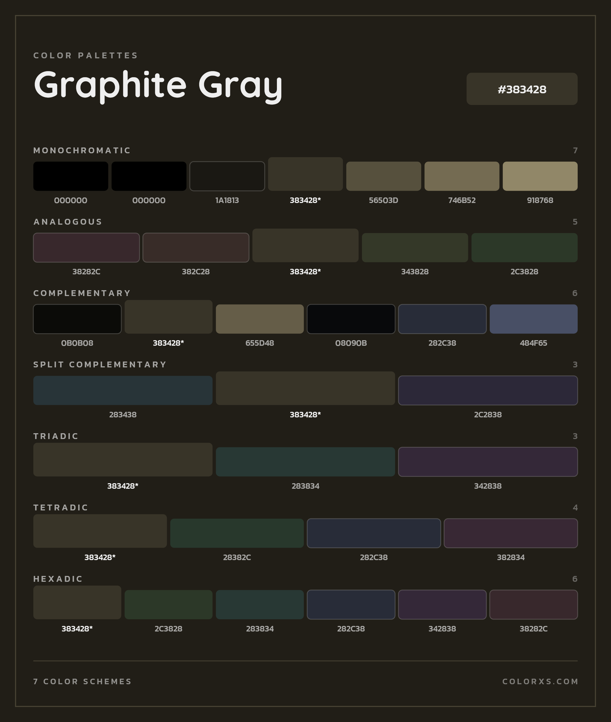Click the 2C3828 hex label under Analogous
Viewport: 611px width, 722px height.
(524, 272)
